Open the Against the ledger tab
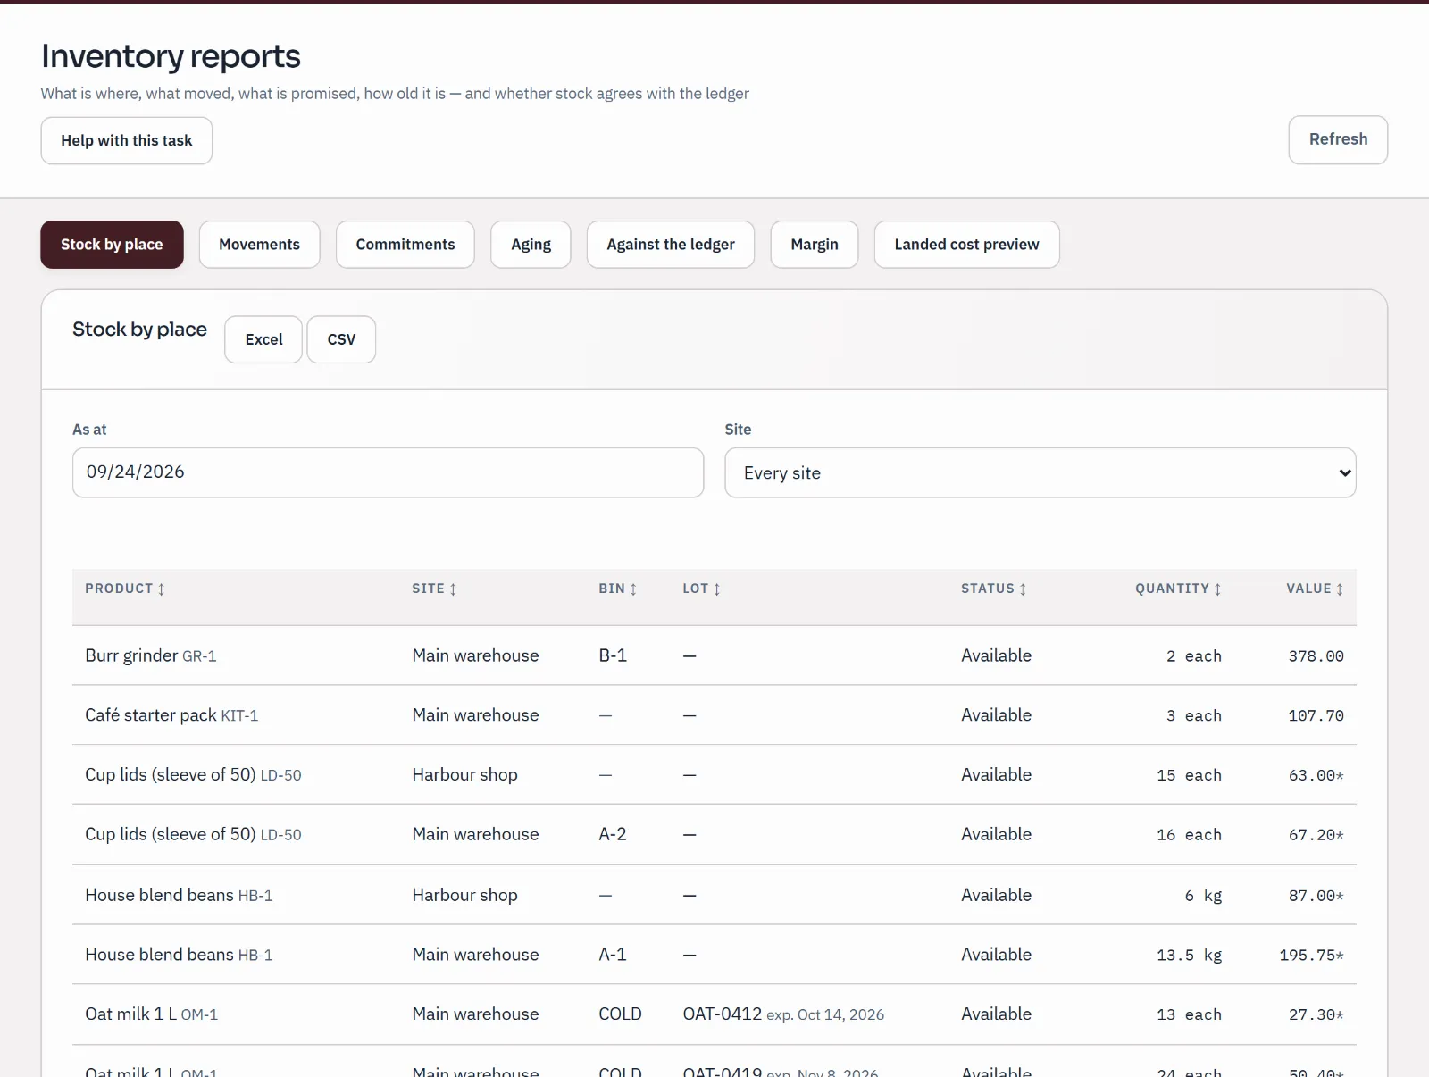This screenshot has width=1429, height=1077. click(671, 245)
